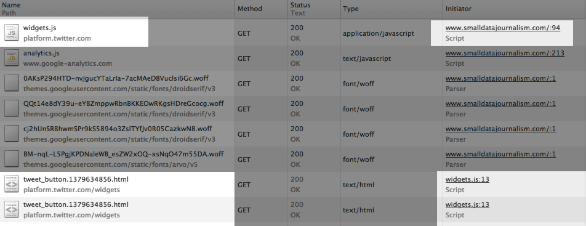Image resolution: width=586 pixels, height=226 pixels.
Task: Click the file icon beside BM-nqL-L5PgjKPDNaleWB woff
Action: 12,159
